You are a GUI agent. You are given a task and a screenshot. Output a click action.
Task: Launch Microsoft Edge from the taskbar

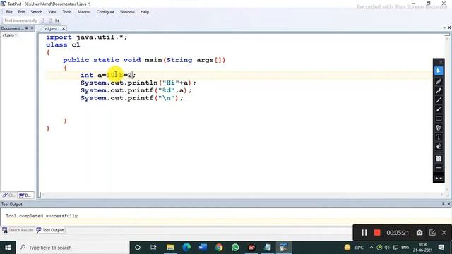click(x=186, y=248)
